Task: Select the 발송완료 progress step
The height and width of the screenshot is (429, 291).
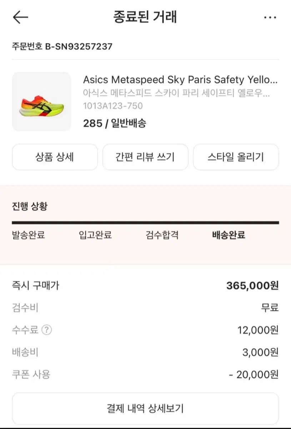Action: point(29,235)
